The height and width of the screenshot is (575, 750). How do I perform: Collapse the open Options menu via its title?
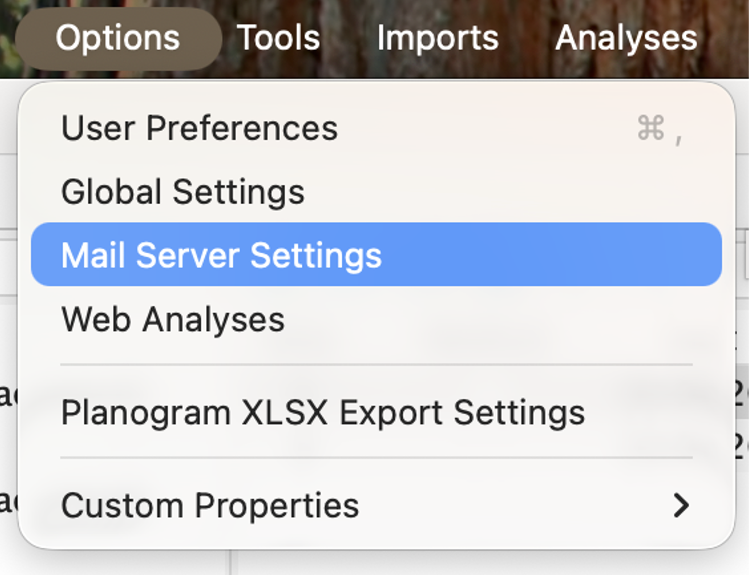coord(118,38)
